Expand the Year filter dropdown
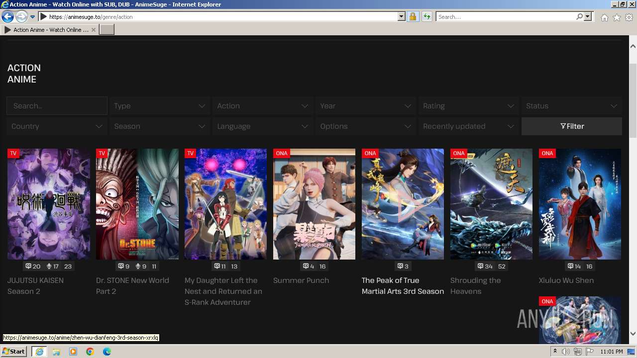The width and height of the screenshot is (637, 358). (366, 106)
